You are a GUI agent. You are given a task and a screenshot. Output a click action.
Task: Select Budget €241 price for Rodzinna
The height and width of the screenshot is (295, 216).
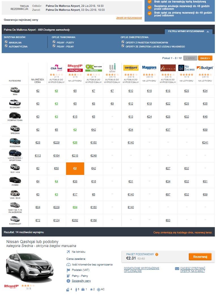pos(205,143)
